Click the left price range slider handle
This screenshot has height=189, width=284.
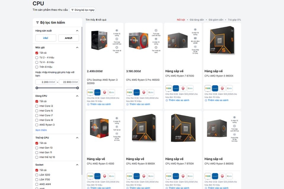click(37, 88)
